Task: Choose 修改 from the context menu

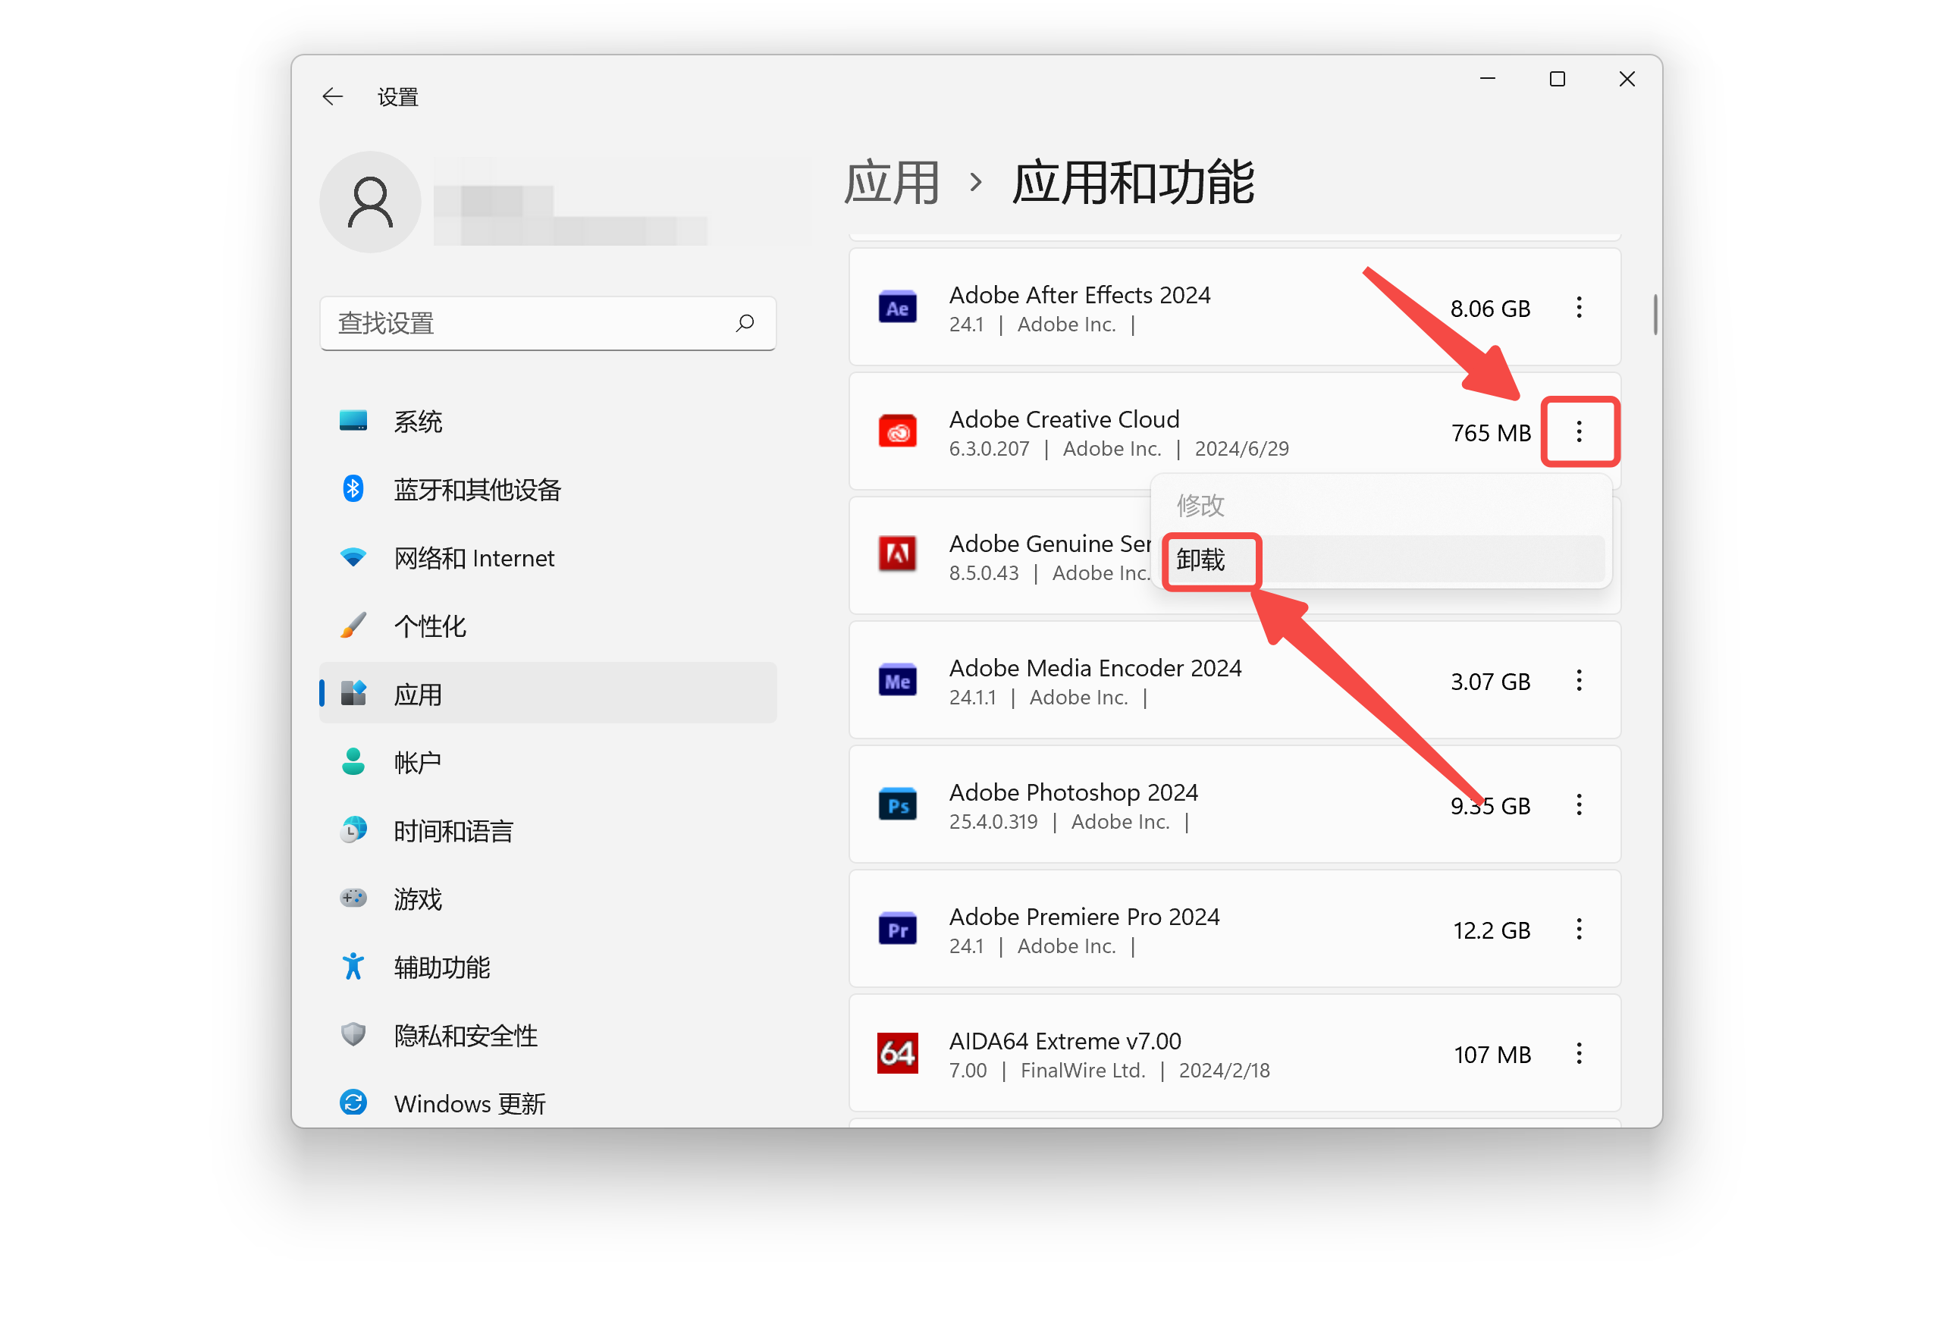Action: click(x=1382, y=506)
